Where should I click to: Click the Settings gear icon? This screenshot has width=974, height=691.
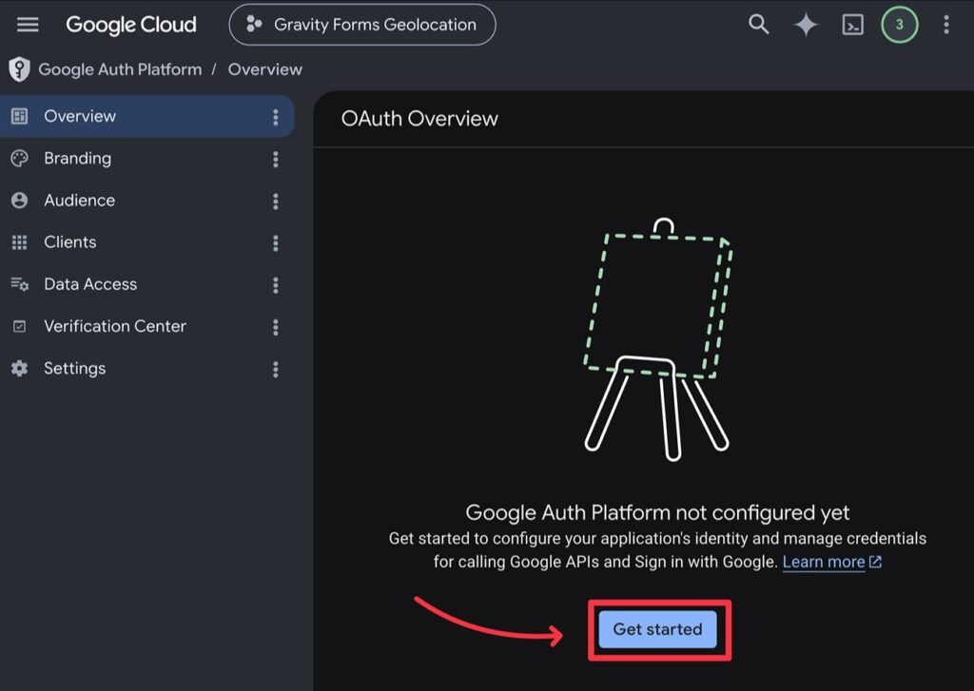[19, 369]
